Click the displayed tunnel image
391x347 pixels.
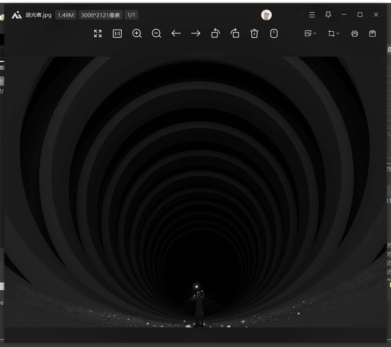[x=196, y=192]
